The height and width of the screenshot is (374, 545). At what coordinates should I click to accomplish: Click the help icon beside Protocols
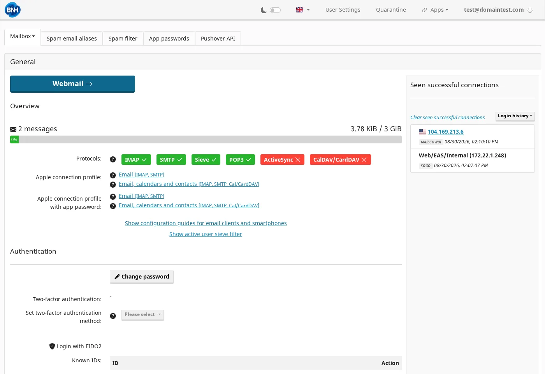(113, 159)
